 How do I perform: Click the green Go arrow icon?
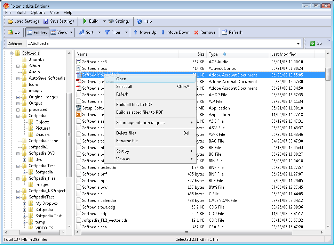[312, 43]
